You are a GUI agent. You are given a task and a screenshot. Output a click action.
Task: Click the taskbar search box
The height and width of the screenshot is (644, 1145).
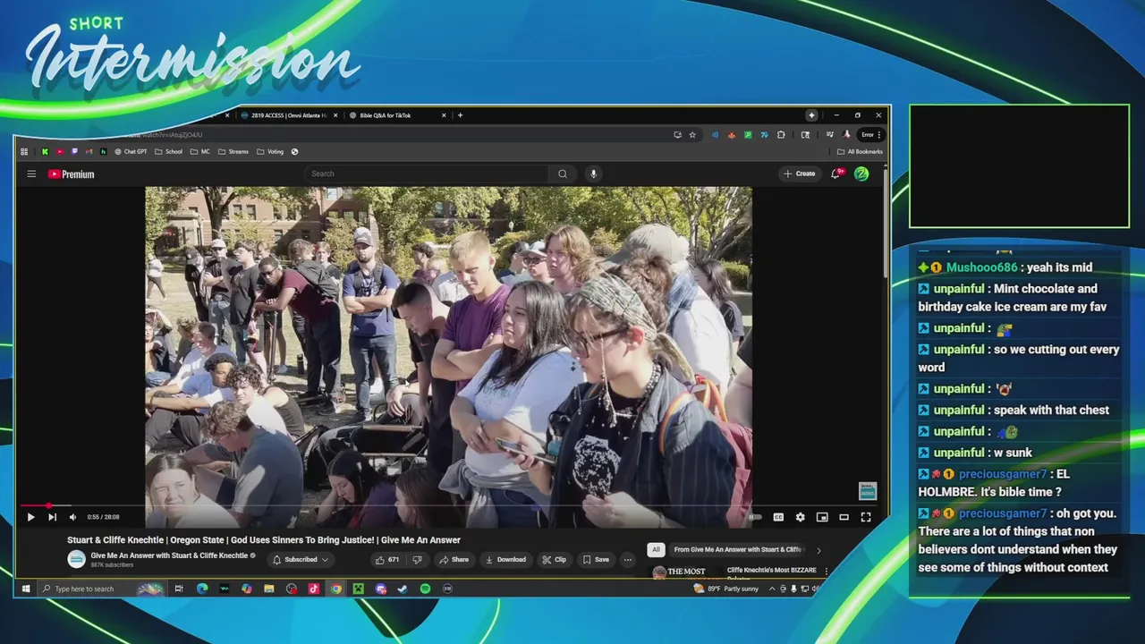point(101,589)
